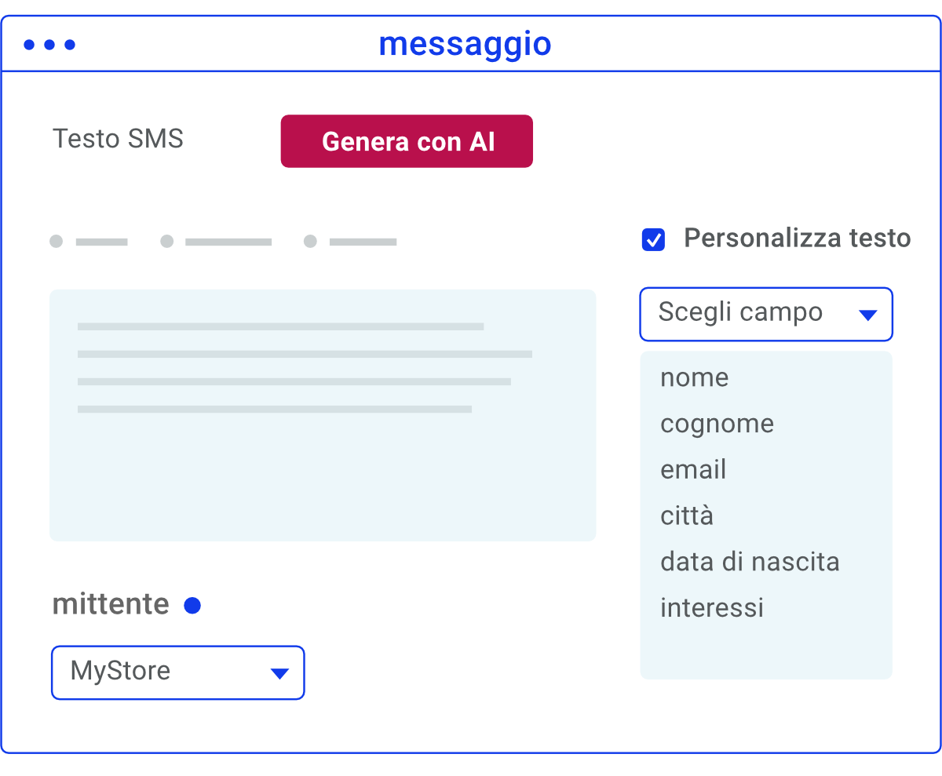The image size is (942, 776).
Task: Select the first radio option above text area
Action: (x=57, y=242)
